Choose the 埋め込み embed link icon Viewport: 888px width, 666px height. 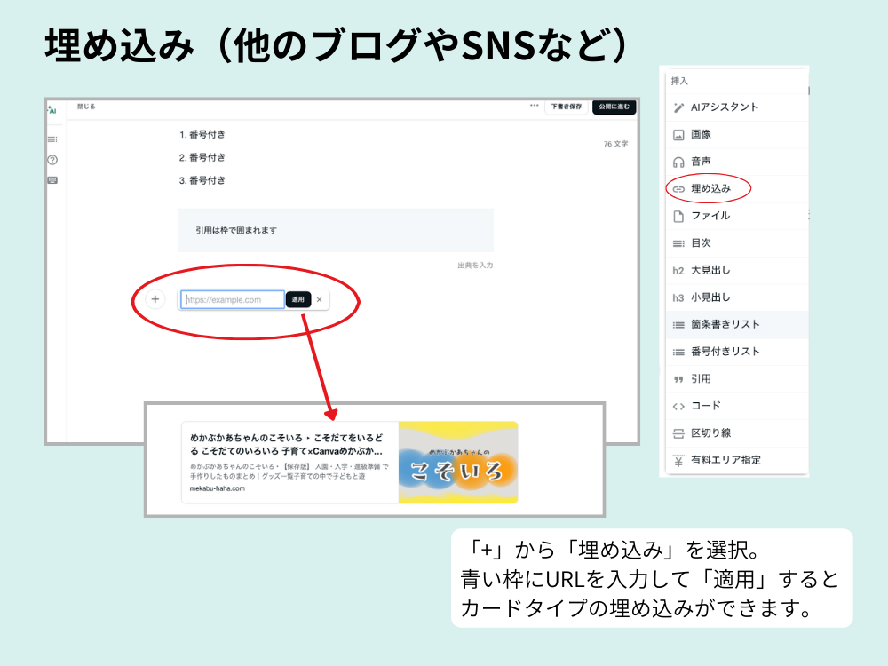tap(678, 188)
